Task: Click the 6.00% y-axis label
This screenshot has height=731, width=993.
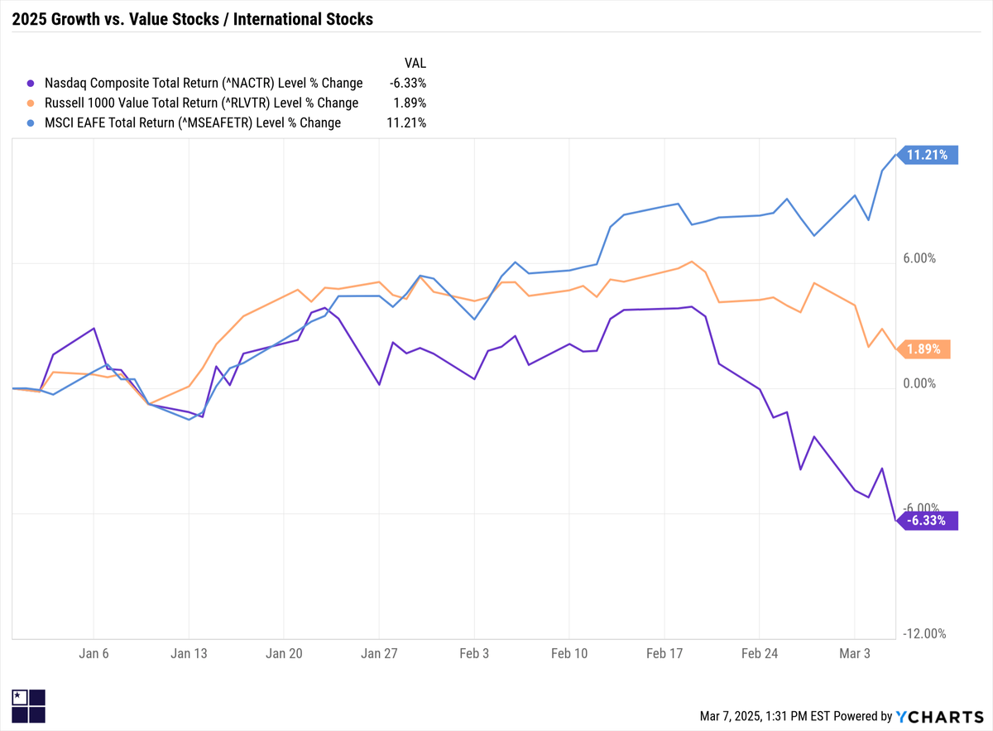Action: pyautogui.click(x=919, y=258)
